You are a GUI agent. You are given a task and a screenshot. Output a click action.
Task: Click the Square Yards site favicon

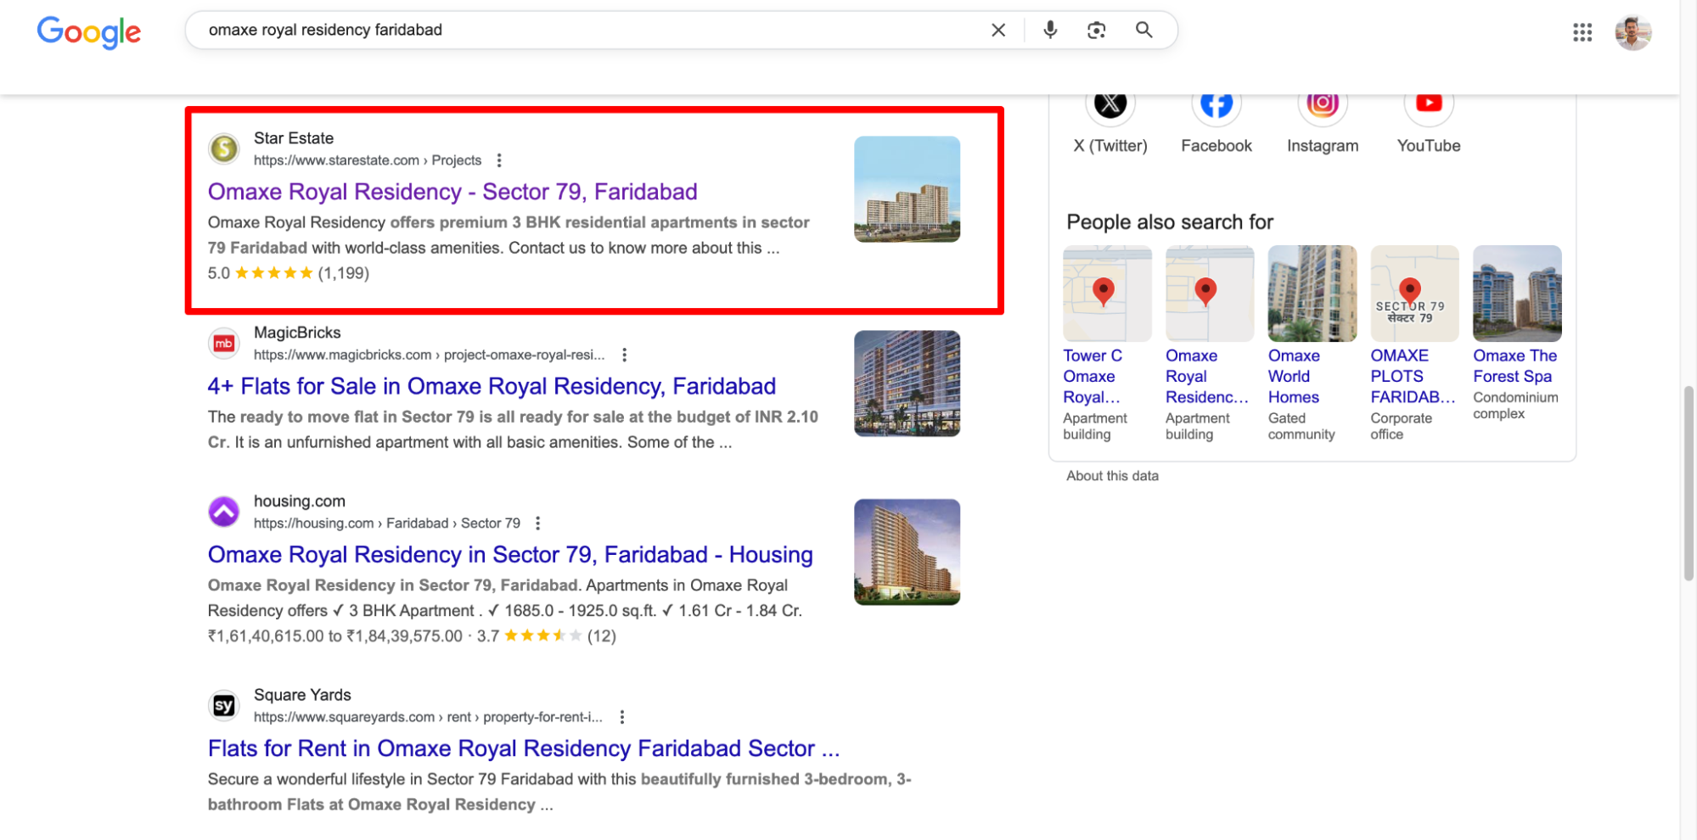[224, 705]
